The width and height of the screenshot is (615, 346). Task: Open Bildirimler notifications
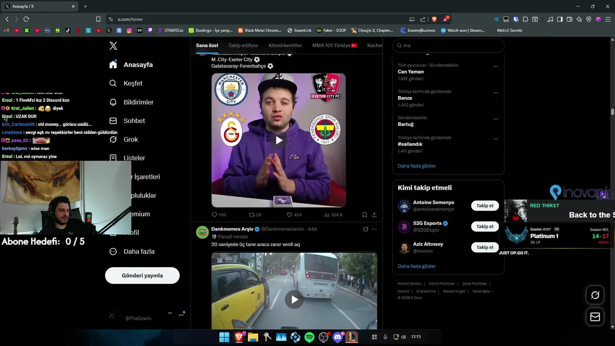[x=131, y=102]
